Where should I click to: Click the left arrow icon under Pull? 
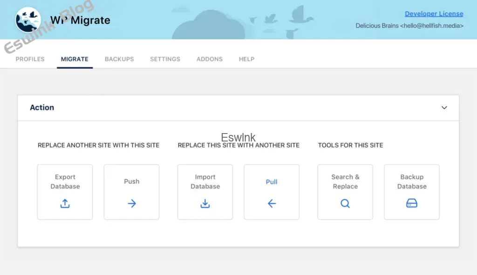(272, 203)
